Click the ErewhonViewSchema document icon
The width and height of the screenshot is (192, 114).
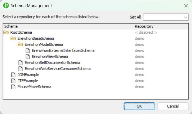[x=27, y=56]
